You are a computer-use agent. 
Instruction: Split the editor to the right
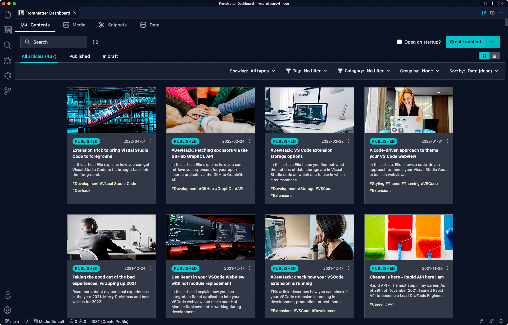pyautogui.click(x=492, y=13)
